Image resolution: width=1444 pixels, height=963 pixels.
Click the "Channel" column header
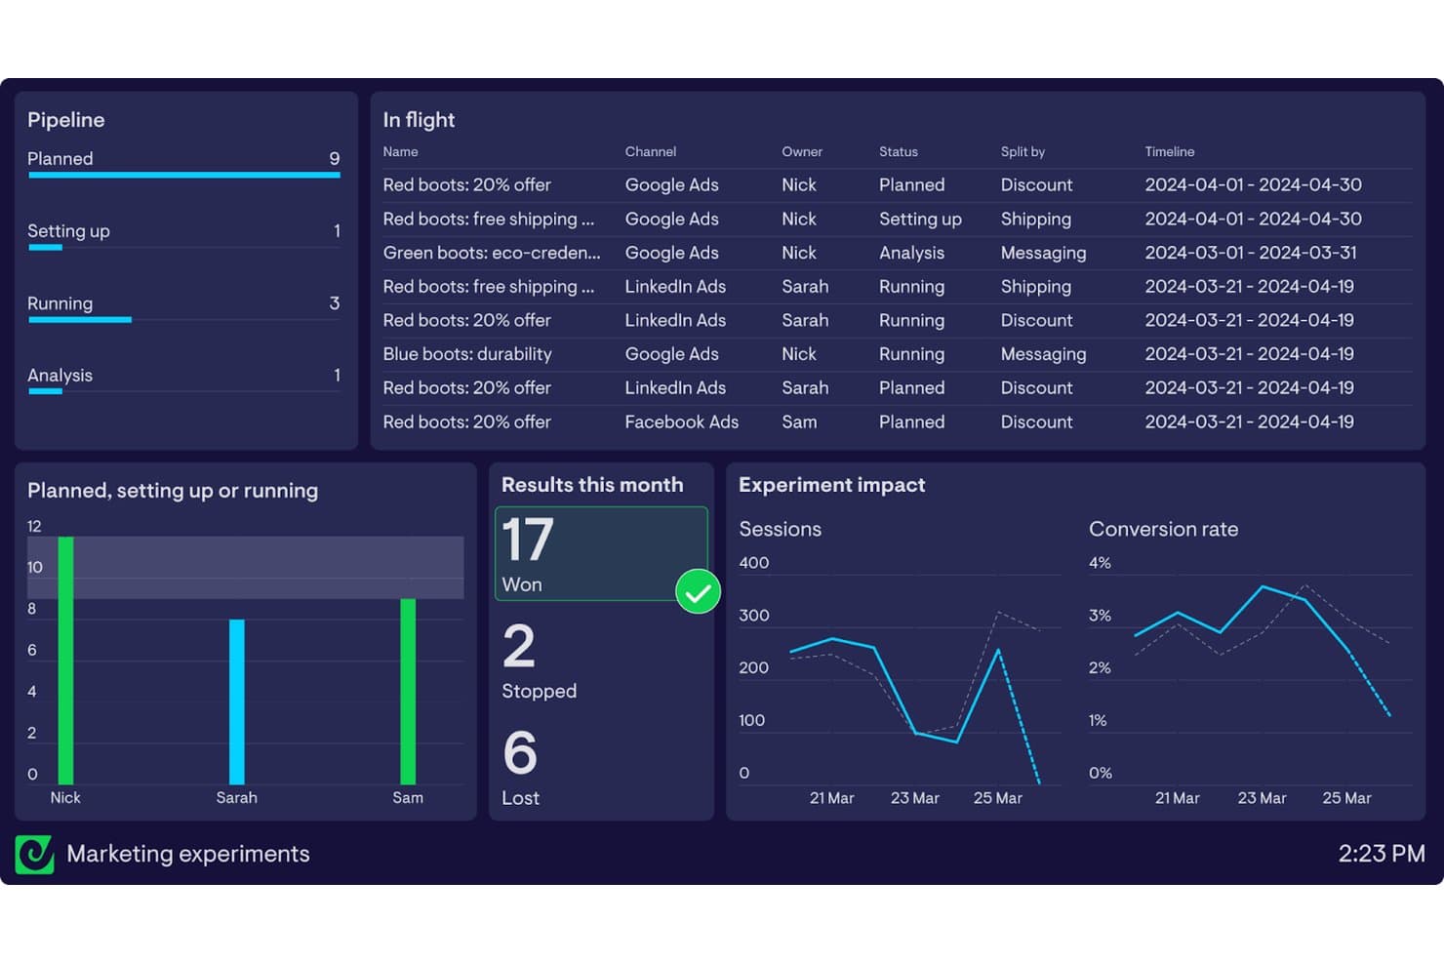pyautogui.click(x=651, y=151)
